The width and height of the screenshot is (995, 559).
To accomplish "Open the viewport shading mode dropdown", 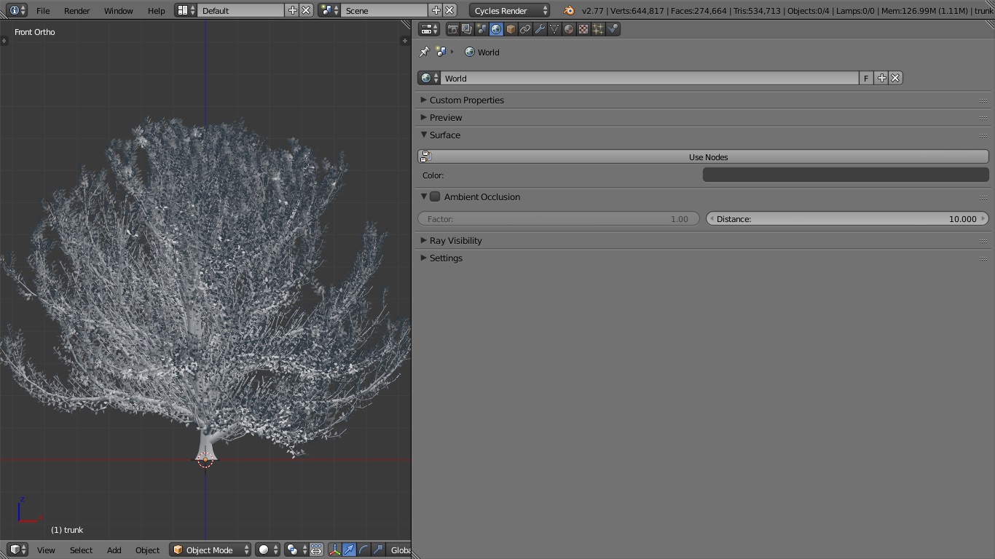I will (x=268, y=550).
